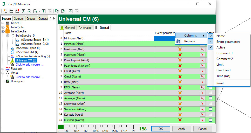
Task: Expand the ibaInCycle tree node
Action: pyautogui.click(x=3, y=27)
